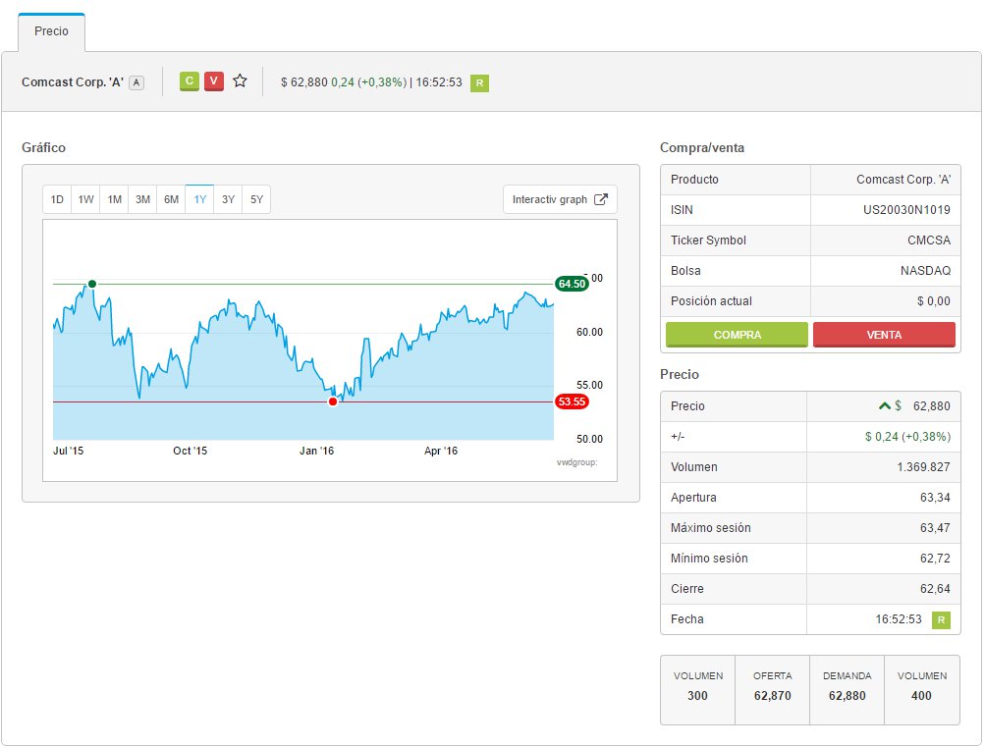Click the Fecha time 16:52:53 in table
Screen dimensions: 985x748
pyautogui.click(x=899, y=619)
